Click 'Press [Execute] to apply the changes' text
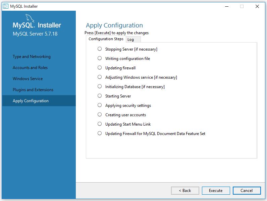267x201 pixels. 116,33
